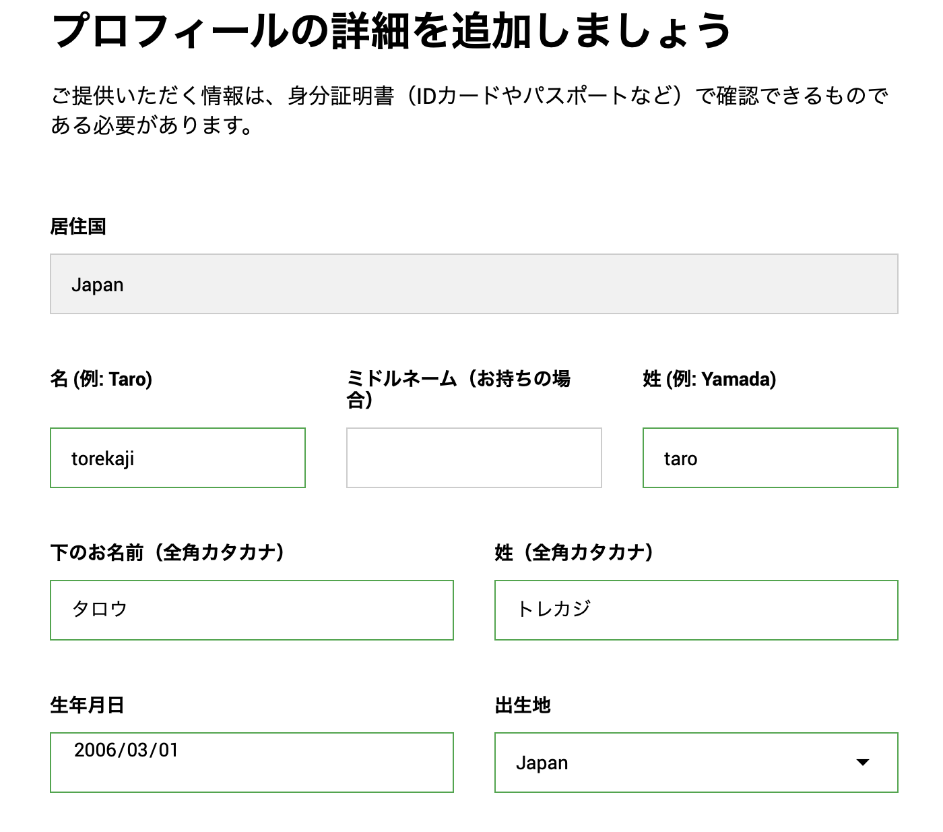Select the katakana first name field タロウ
The width and height of the screenshot is (943, 832).
point(251,610)
